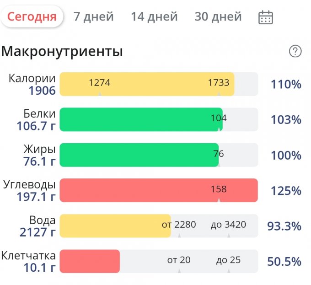Select the Сегодня tab
The height and width of the screenshot is (285, 311).
click(x=32, y=17)
